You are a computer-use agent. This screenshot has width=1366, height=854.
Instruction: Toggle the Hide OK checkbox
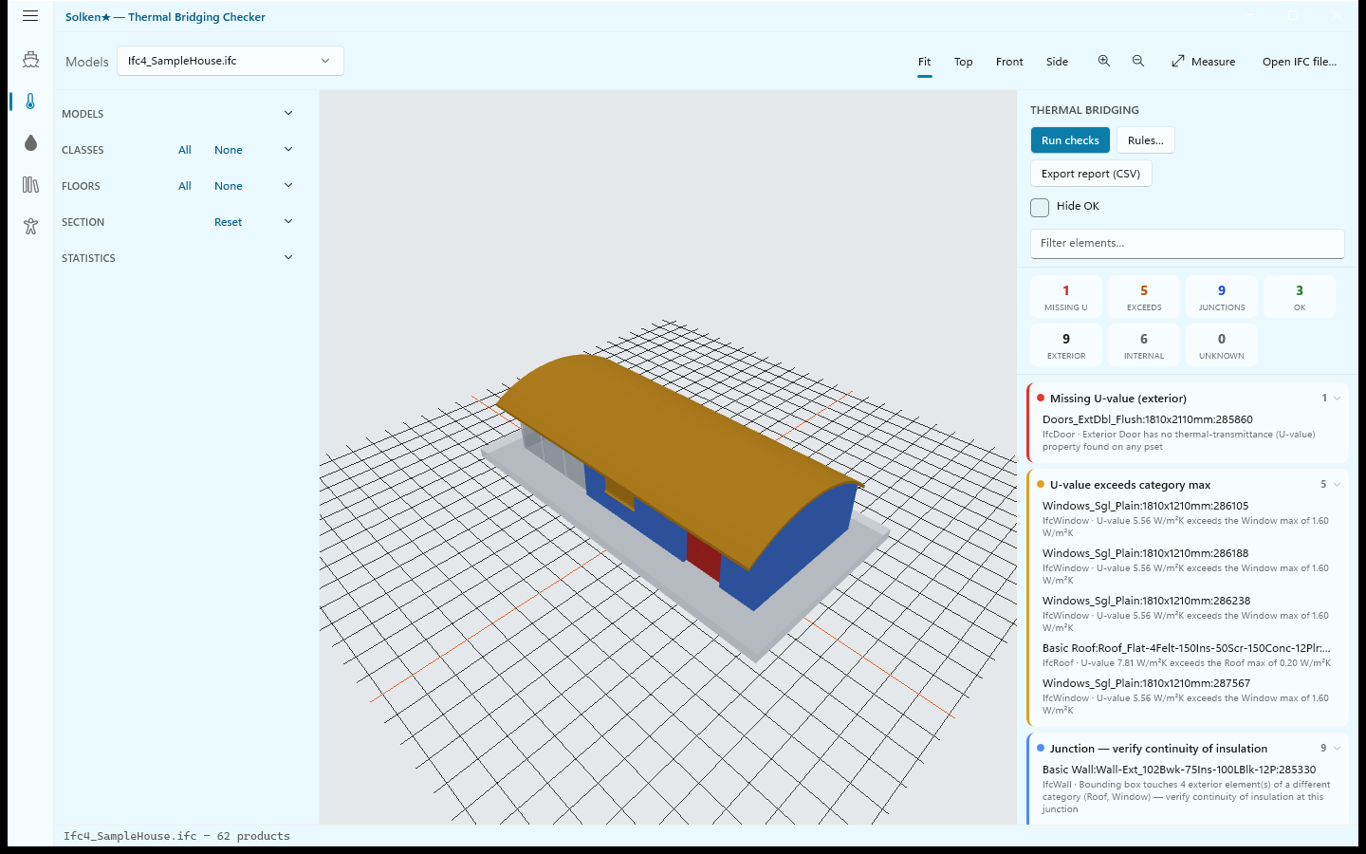tap(1040, 207)
